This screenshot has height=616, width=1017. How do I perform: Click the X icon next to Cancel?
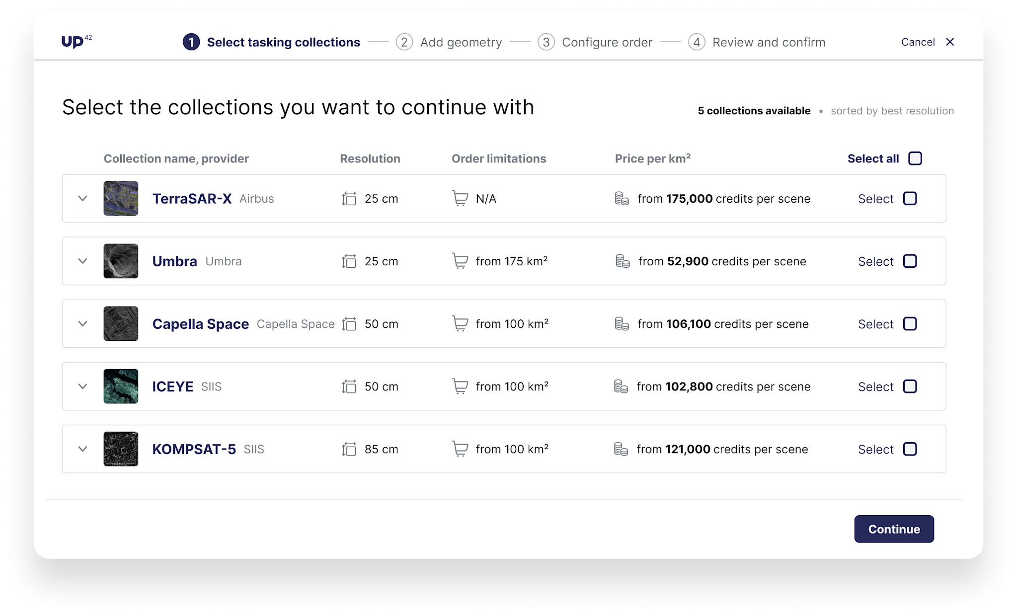point(950,42)
